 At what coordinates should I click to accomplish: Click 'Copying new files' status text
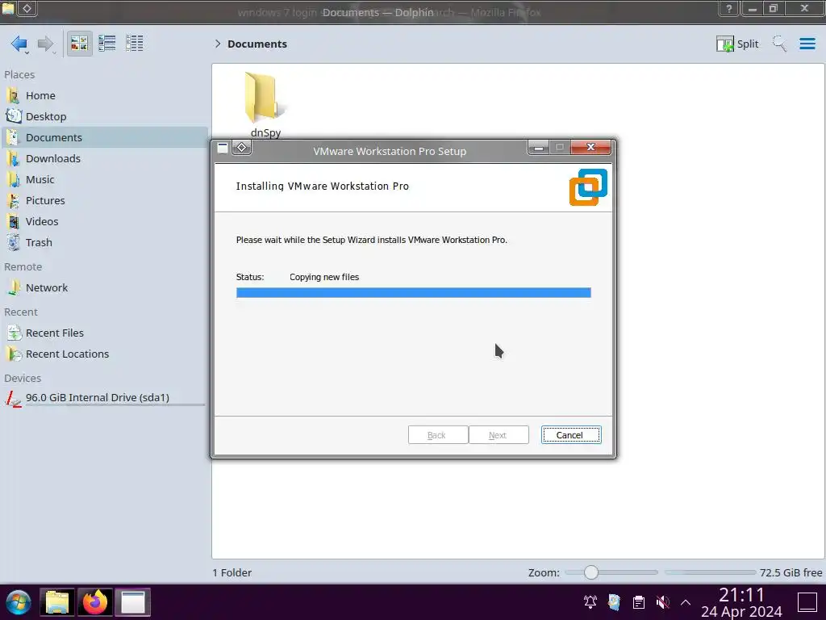coord(324,277)
